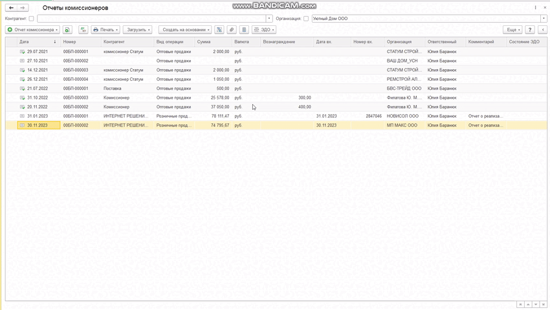The image size is (550, 310).
Task: Open the ЭДО dropdown menu
Action: (x=264, y=30)
